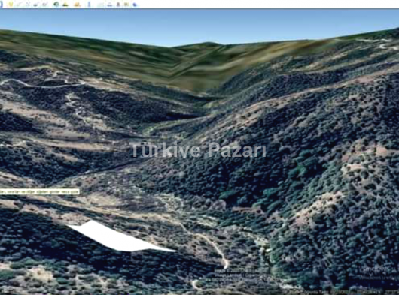Image resolution: width=399 pixels, height=295 pixels.
Task: Toggle sunlight across the landscape
Action: tap(65, 4)
